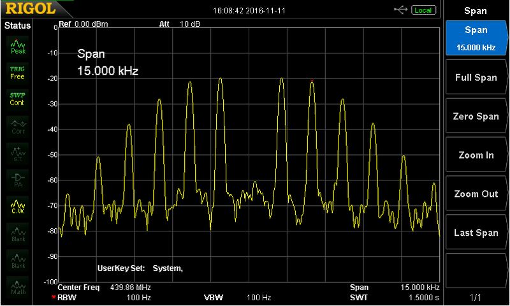Select the yellow C.W. trace icon
Image resolution: width=510 pixels, height=306 pixels.
pyautogui.click(x=18, y=207)
